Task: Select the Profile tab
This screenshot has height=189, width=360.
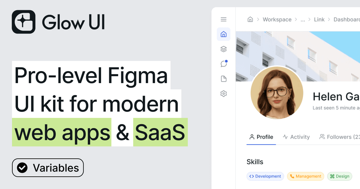Action: [x=261, y=137]
